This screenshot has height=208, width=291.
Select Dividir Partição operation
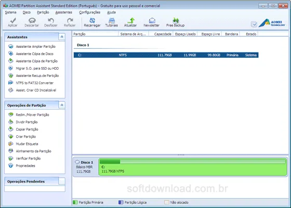click(27, 122)
